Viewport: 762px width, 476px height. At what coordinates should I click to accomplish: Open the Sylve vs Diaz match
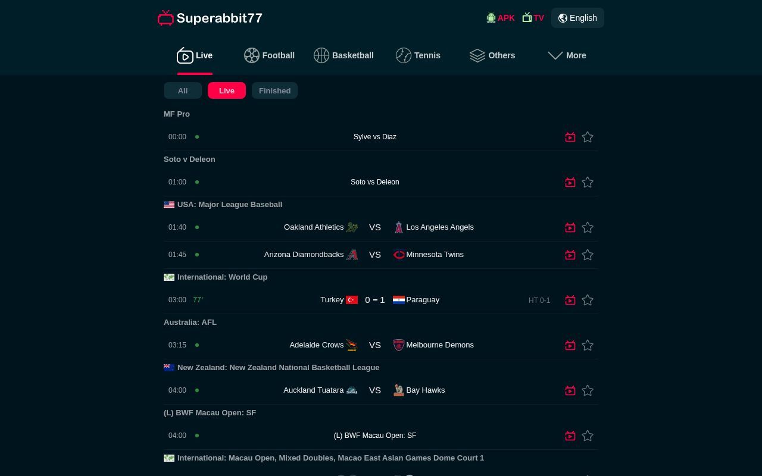(x=375, y=137)
